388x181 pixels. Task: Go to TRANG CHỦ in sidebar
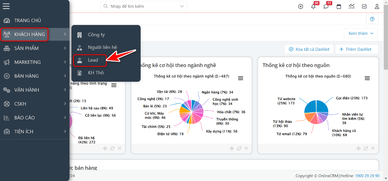click(27, 20)
